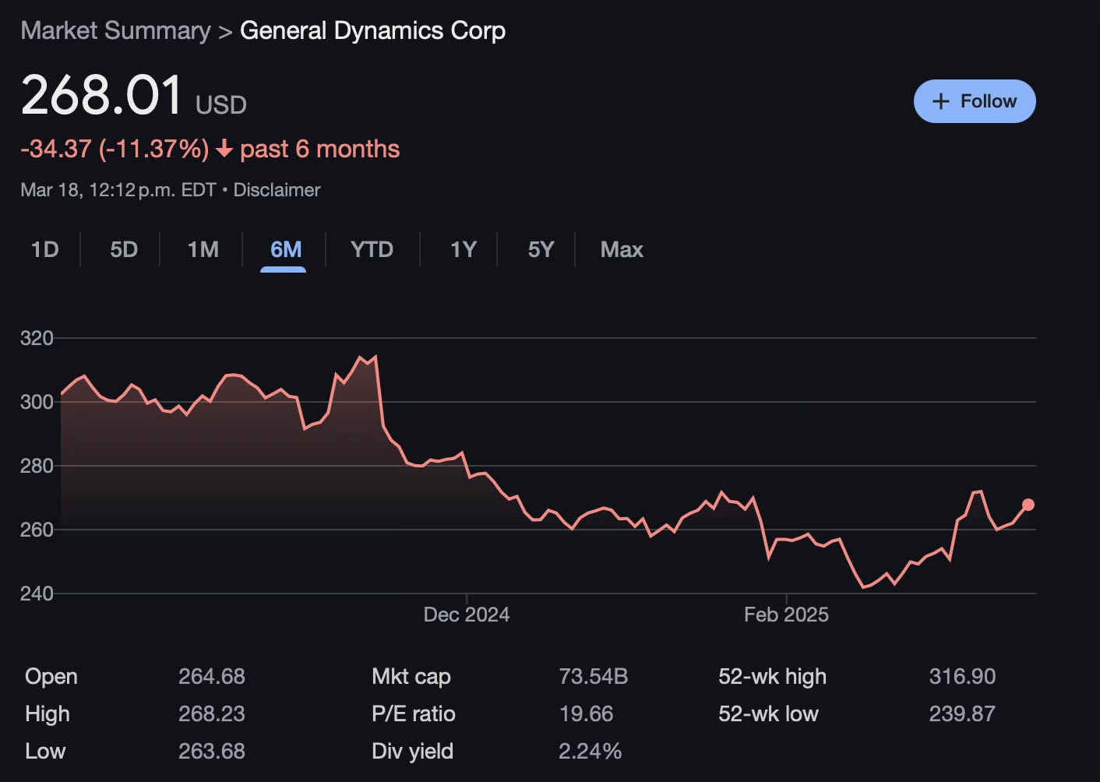Click the Dec 2024 axis label
Image resolution: width=1100 pixels, height=782 pixels.
click(x=466, y=615)
